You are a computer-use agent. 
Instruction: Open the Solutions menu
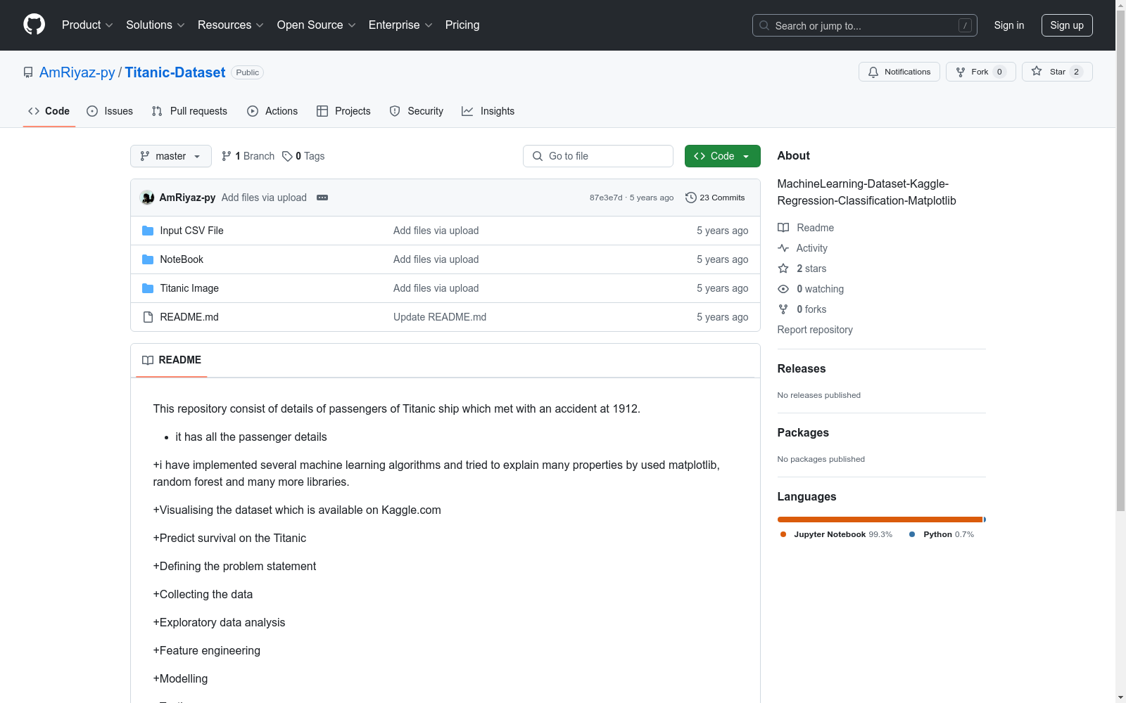tap(156, 25)
